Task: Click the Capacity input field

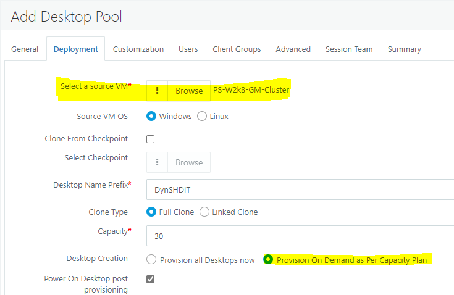Action: tap(300, 236)
